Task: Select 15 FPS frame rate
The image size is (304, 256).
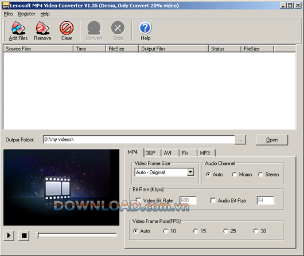Action: [x=196, y=231]
